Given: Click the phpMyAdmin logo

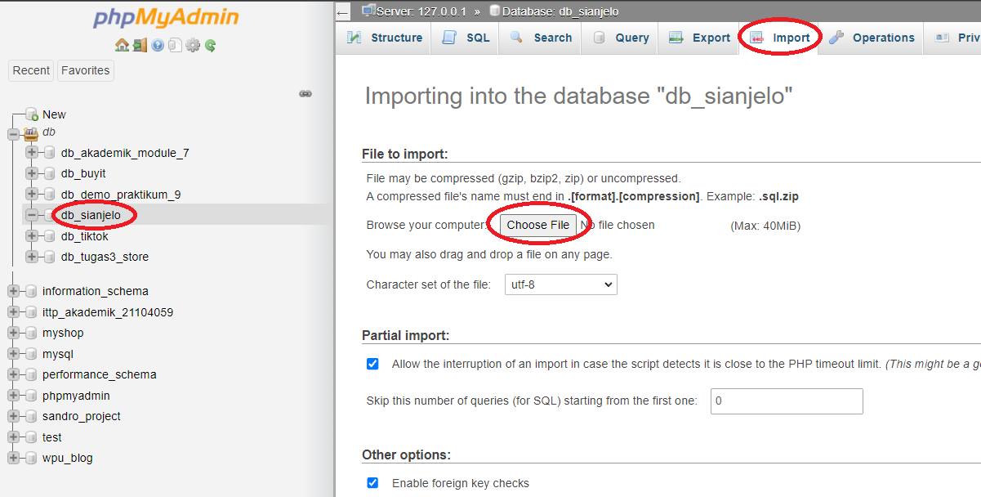Looking at the screenshot, I should tap(166, 18).
